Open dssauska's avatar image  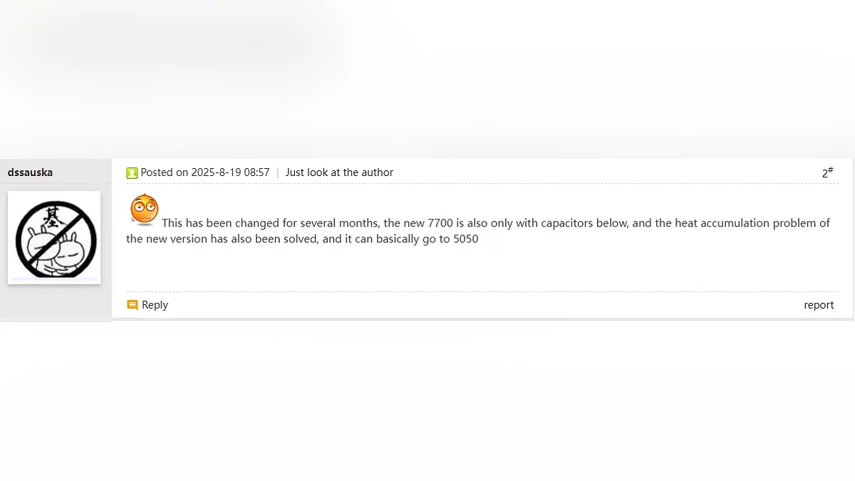pos(54,237)
